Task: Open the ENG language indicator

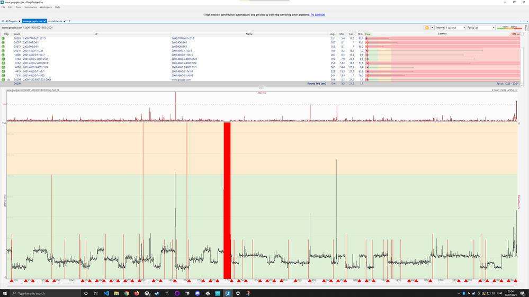Action: coord(500,293)
